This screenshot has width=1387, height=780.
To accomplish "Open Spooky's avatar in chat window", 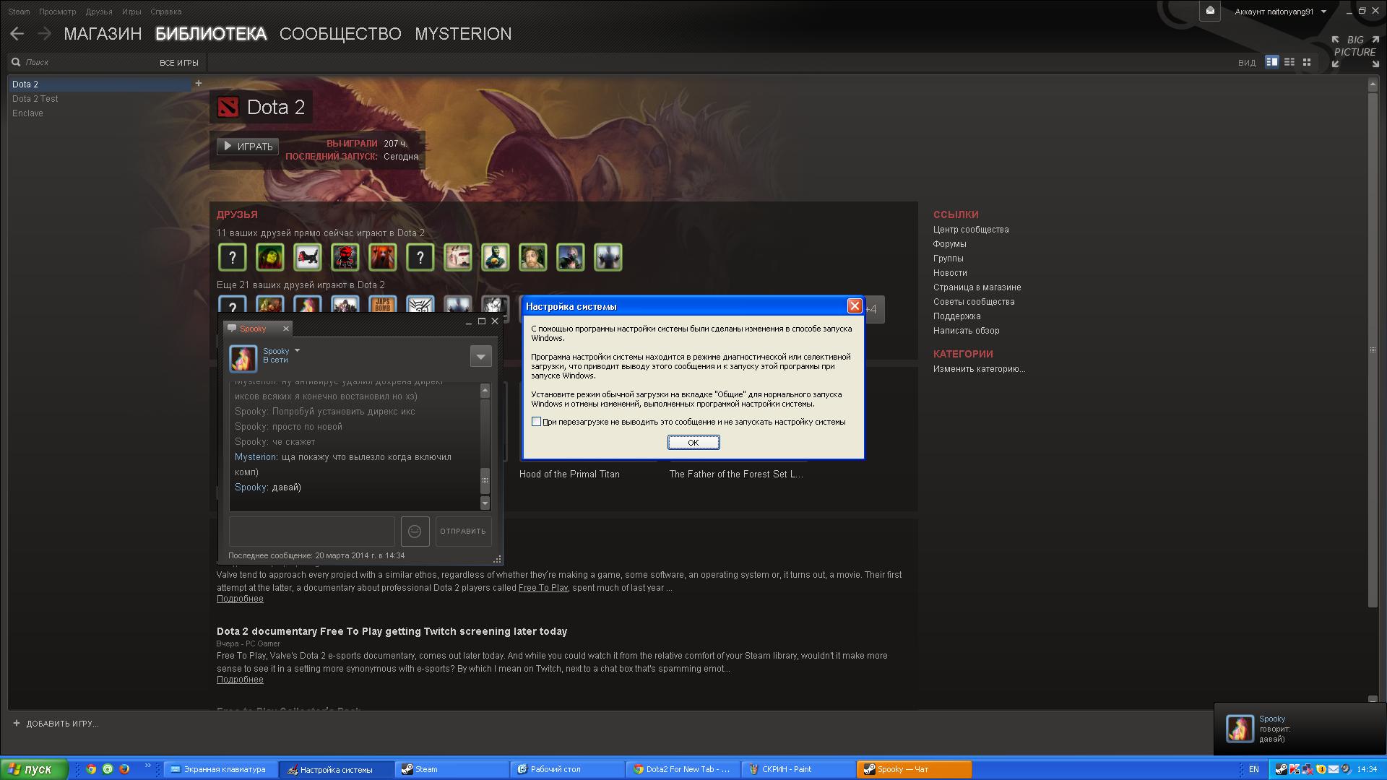I will (243, 358).
